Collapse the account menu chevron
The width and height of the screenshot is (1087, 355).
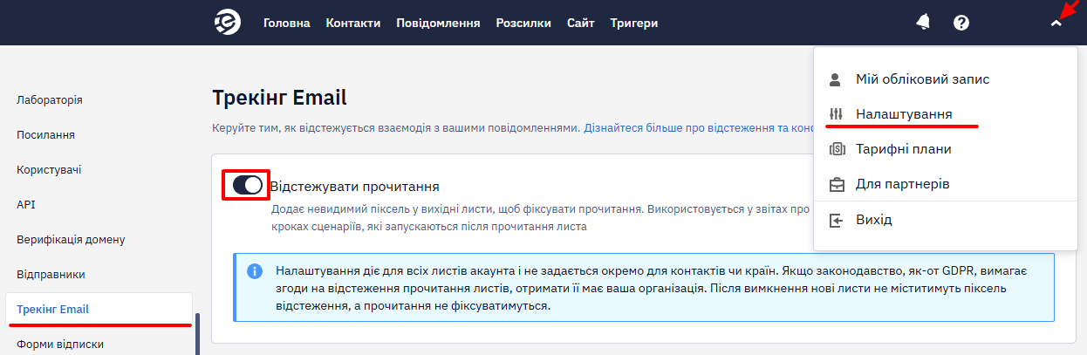1056,24
